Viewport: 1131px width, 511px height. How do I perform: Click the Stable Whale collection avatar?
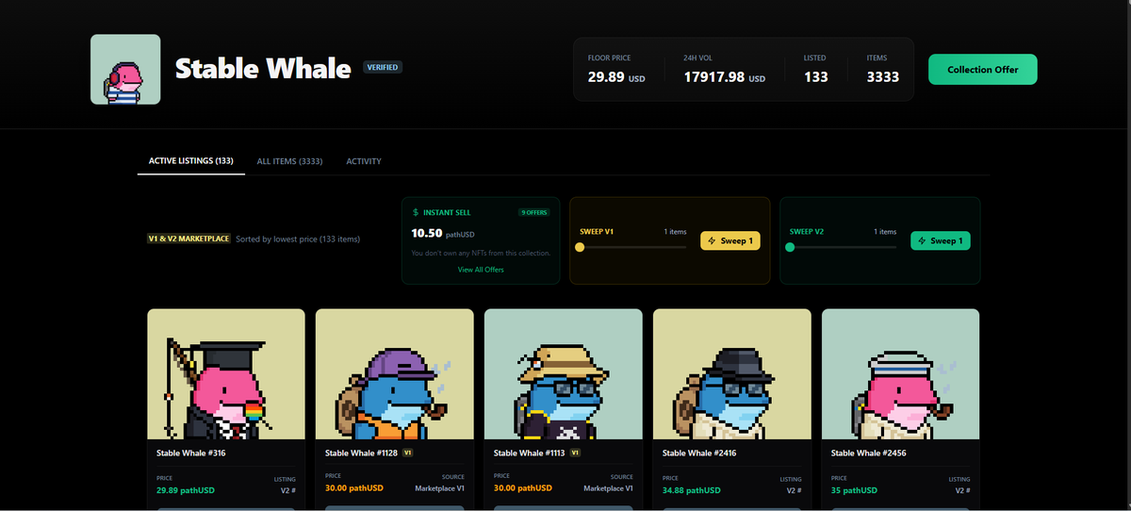coord(125,69)
